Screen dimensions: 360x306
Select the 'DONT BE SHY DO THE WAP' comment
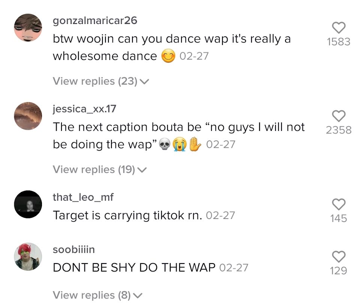134,267
